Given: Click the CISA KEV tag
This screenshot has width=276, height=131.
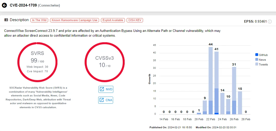Looking at the screenshot, I should [x=135, y=20].
